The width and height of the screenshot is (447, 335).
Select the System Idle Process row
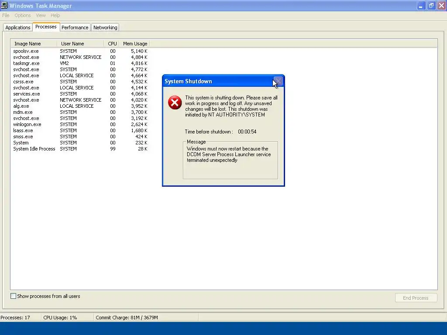[80, 149]
